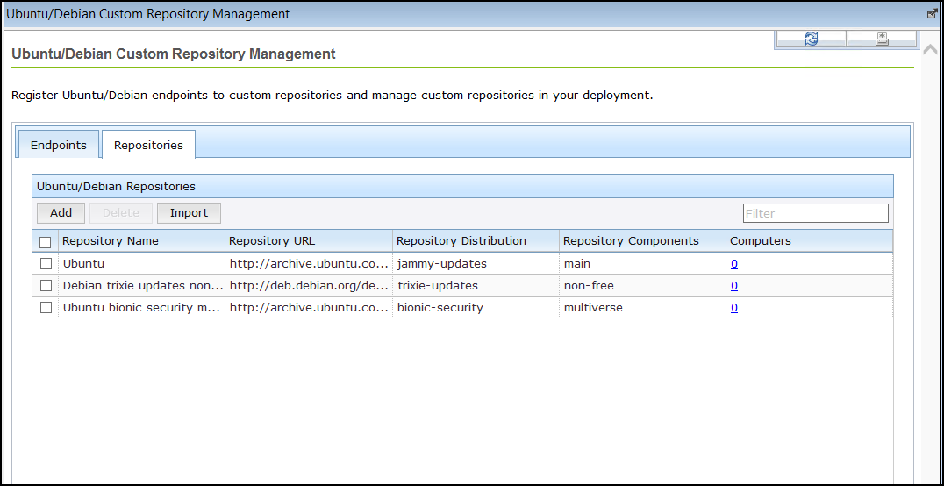The image size is (944, 486).
Task: Sort by Repository URL column header
Action: [x=309, y=241]
